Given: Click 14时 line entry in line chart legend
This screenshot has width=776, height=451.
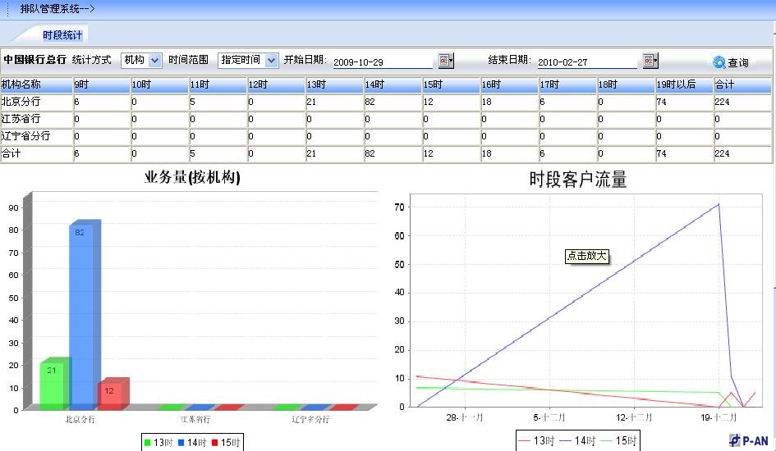Looking at the screenshot, I should click(x=577, y=440).
